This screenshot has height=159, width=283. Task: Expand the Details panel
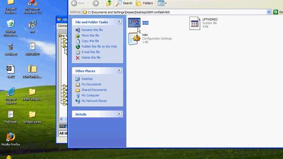(119, 114)
